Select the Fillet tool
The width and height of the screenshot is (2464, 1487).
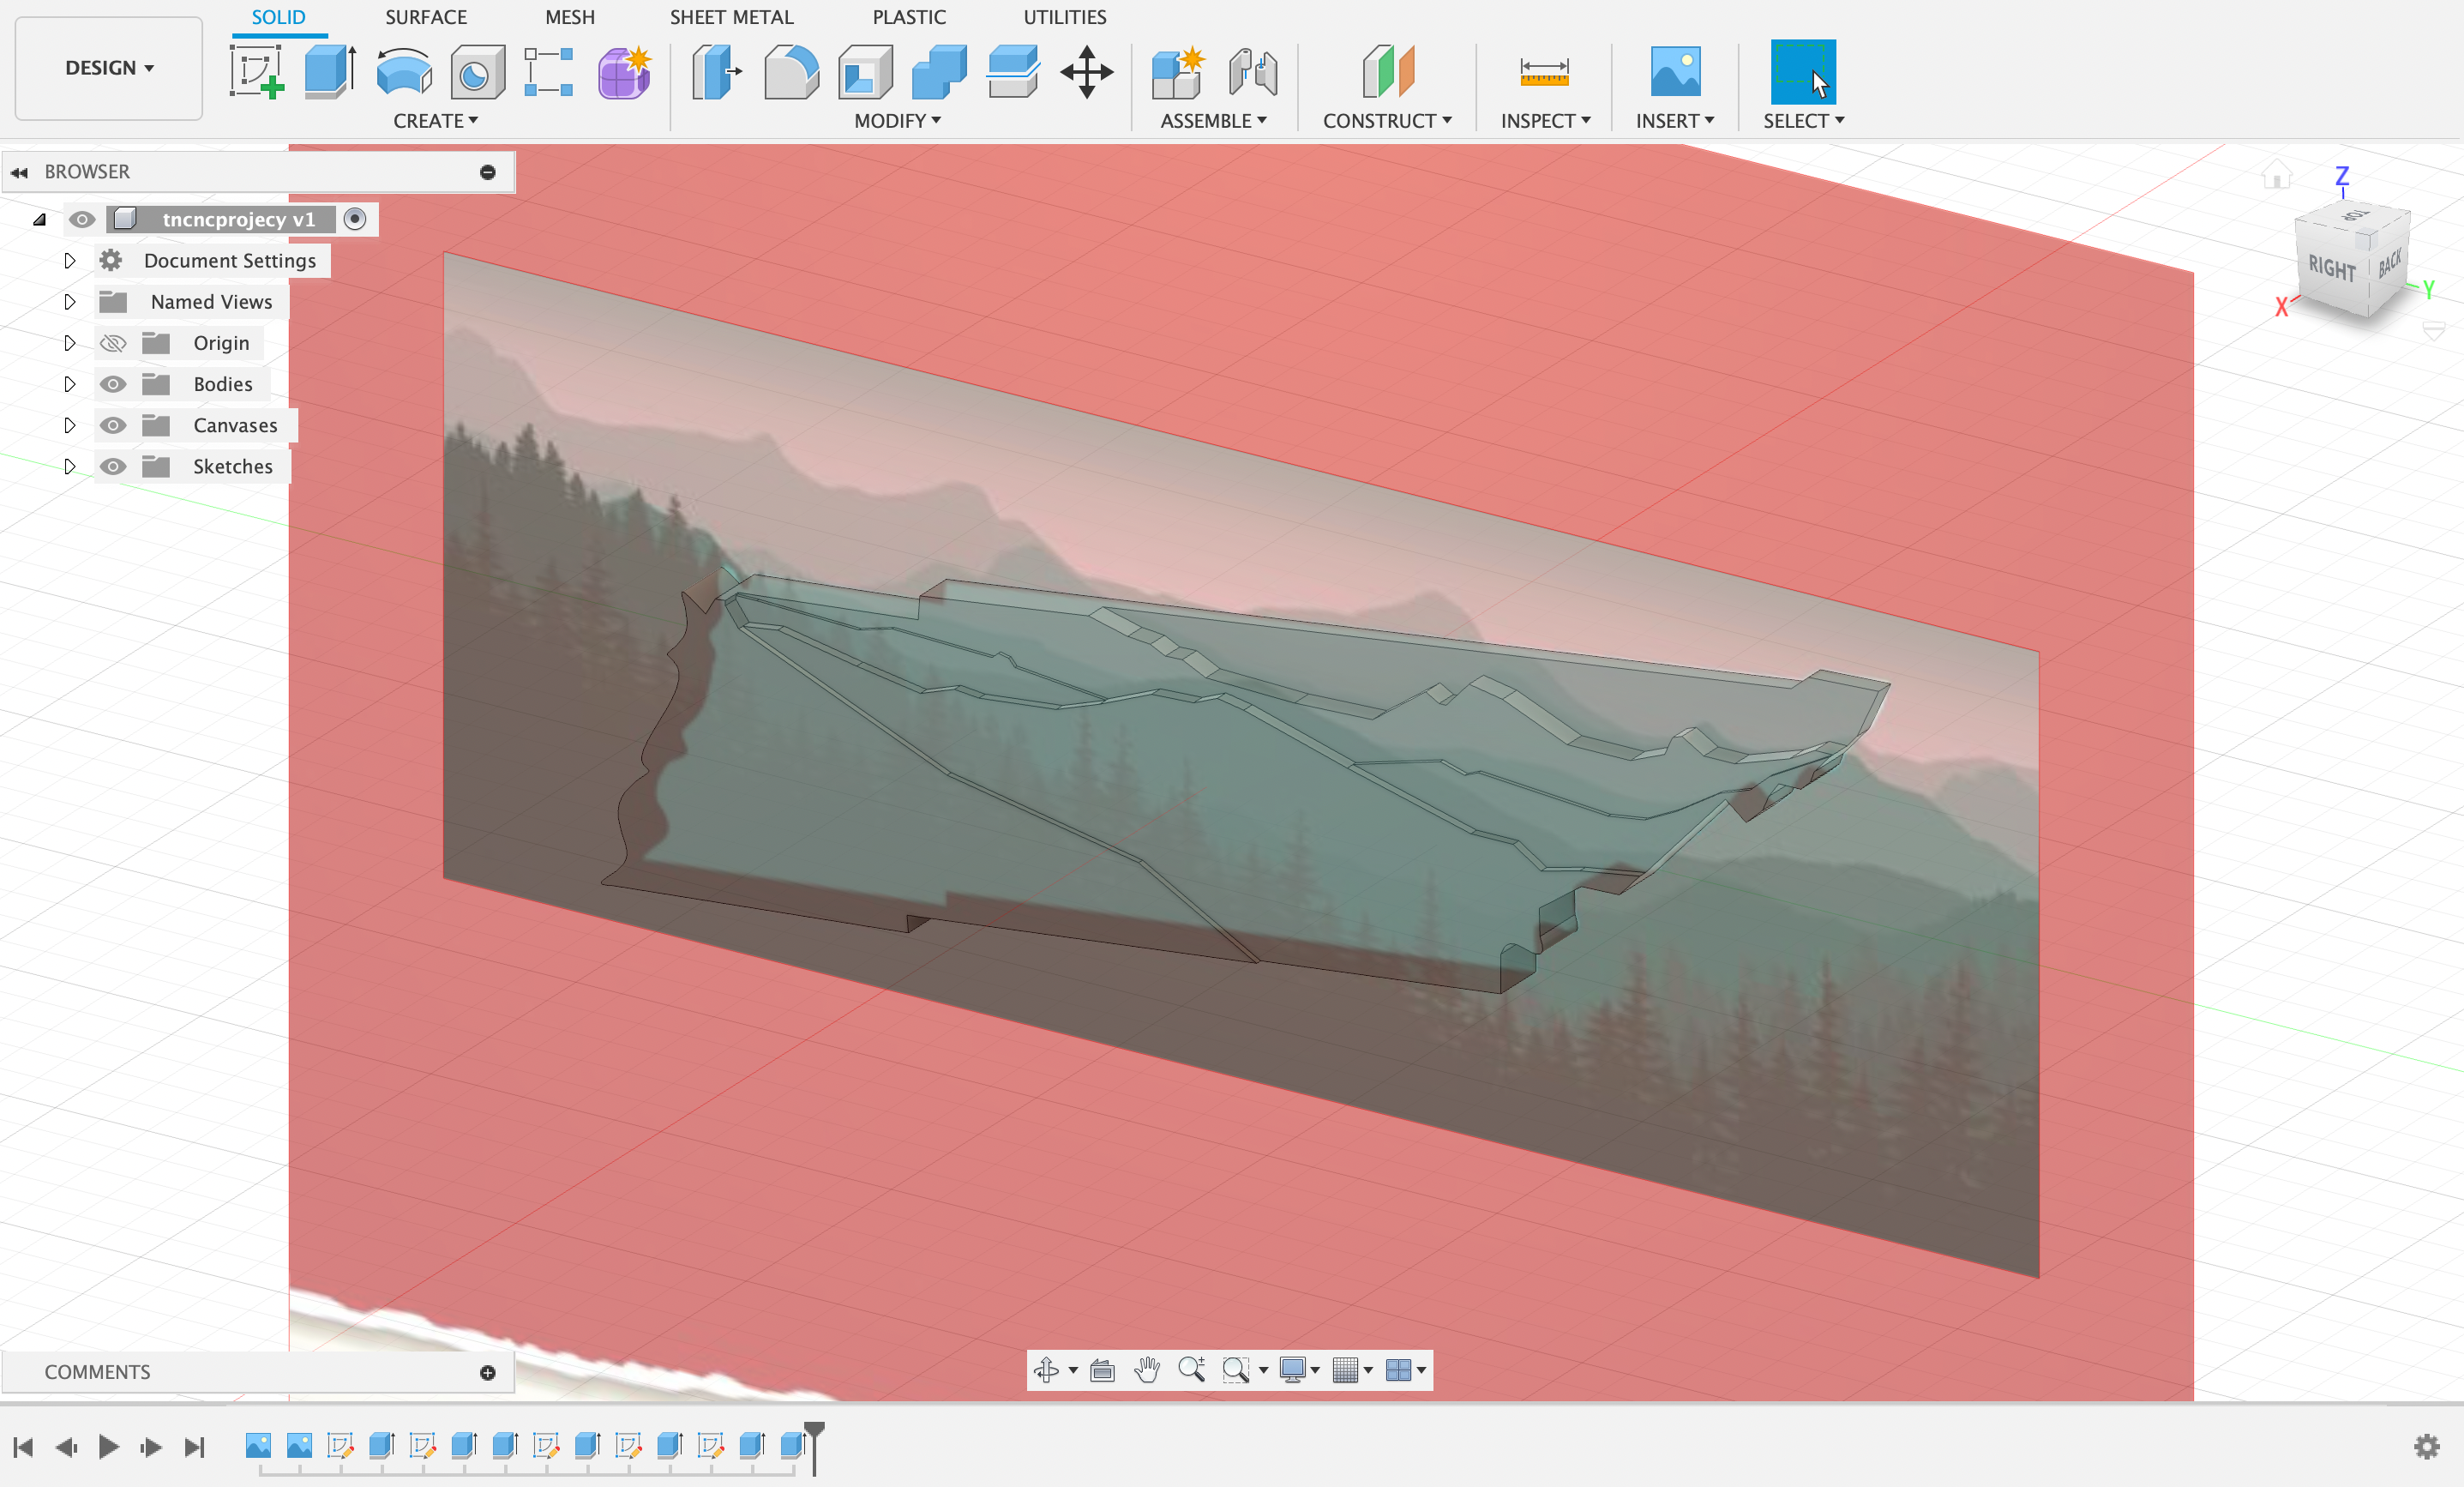(x=791, y=71)
